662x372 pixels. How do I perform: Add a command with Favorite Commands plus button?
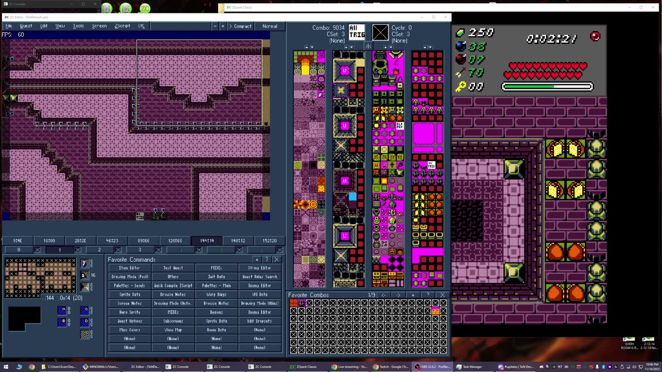tap(257, 259)
